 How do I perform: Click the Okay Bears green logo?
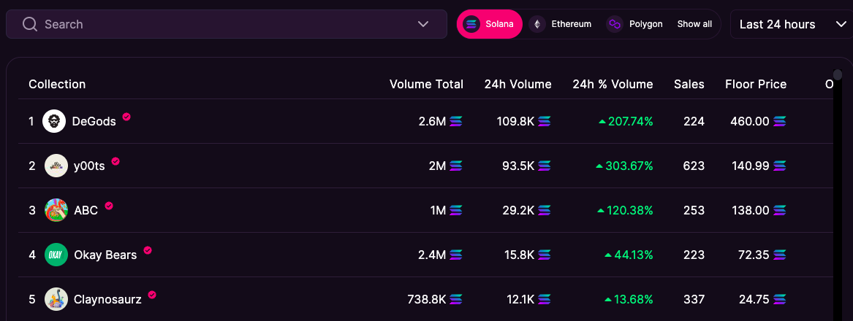tap(56, 255)
